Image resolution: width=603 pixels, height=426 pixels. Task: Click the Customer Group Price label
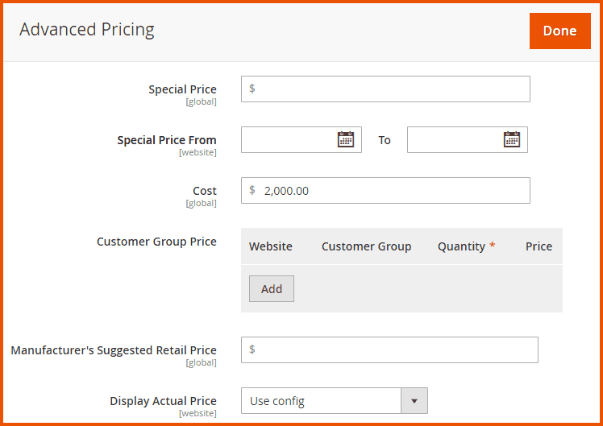pyautogui.click(x=156, y=242)
